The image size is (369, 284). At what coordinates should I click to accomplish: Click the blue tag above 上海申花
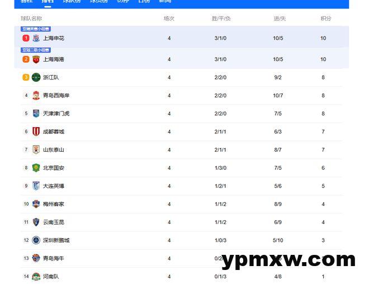[x=36, y=29]
